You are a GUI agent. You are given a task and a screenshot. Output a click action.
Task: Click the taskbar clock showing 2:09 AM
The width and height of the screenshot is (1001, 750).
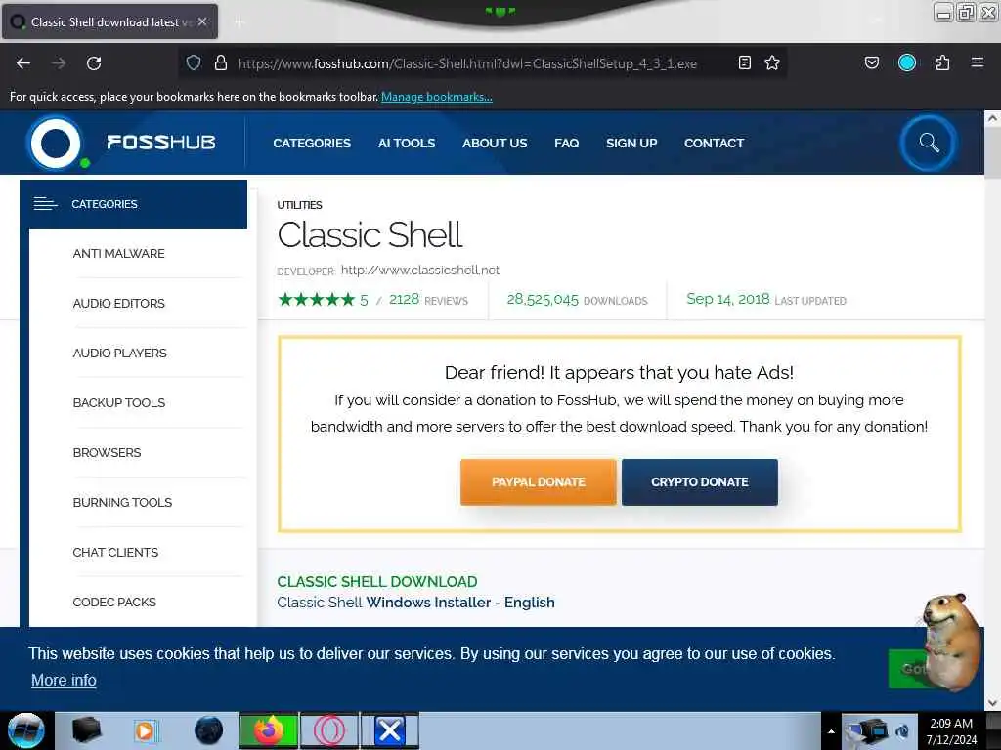[x=951, y=731]
